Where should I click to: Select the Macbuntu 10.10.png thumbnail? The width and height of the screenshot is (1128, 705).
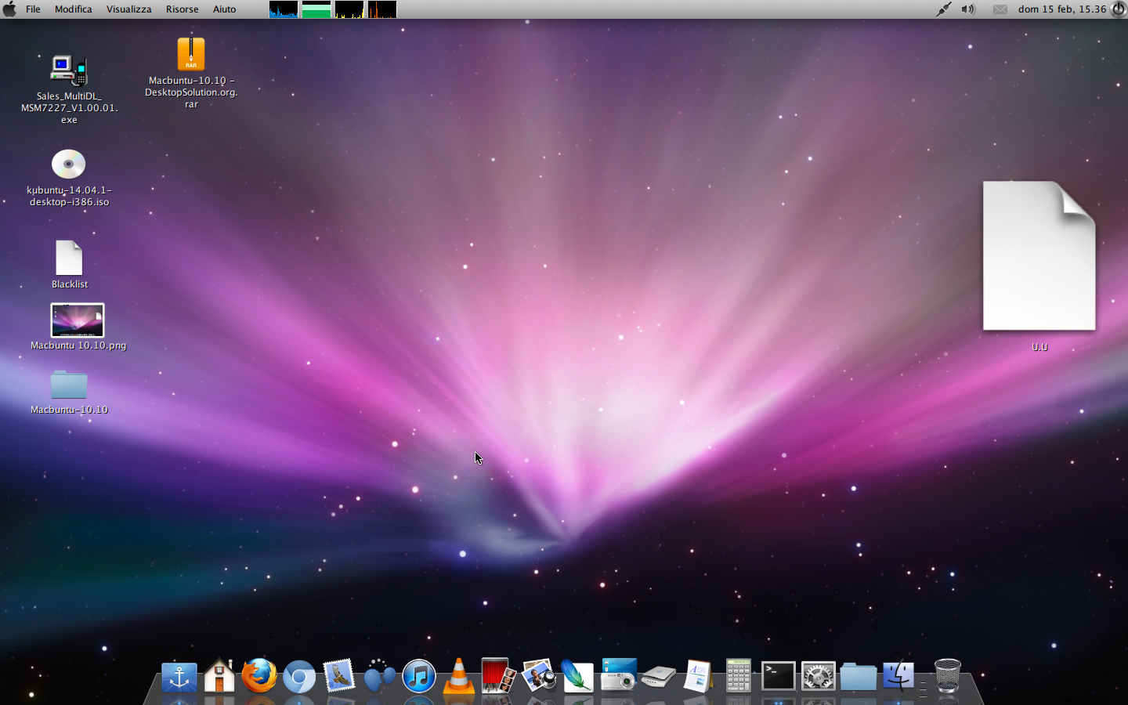pos(77,320)
